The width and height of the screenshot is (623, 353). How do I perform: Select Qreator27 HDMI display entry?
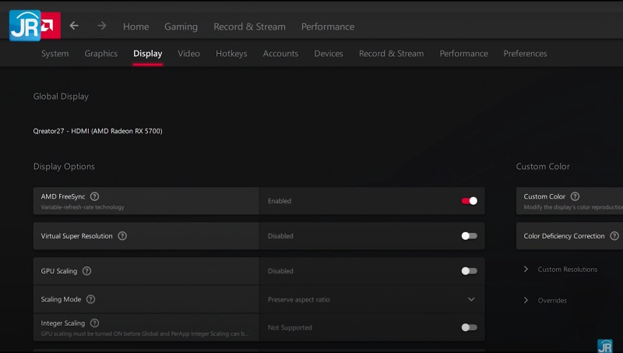pos(98,131)
